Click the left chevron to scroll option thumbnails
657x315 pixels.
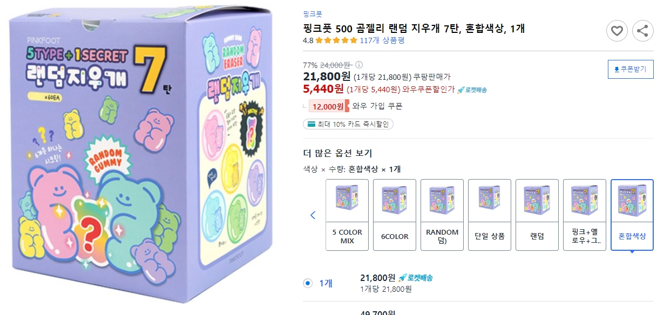(313, 215)
